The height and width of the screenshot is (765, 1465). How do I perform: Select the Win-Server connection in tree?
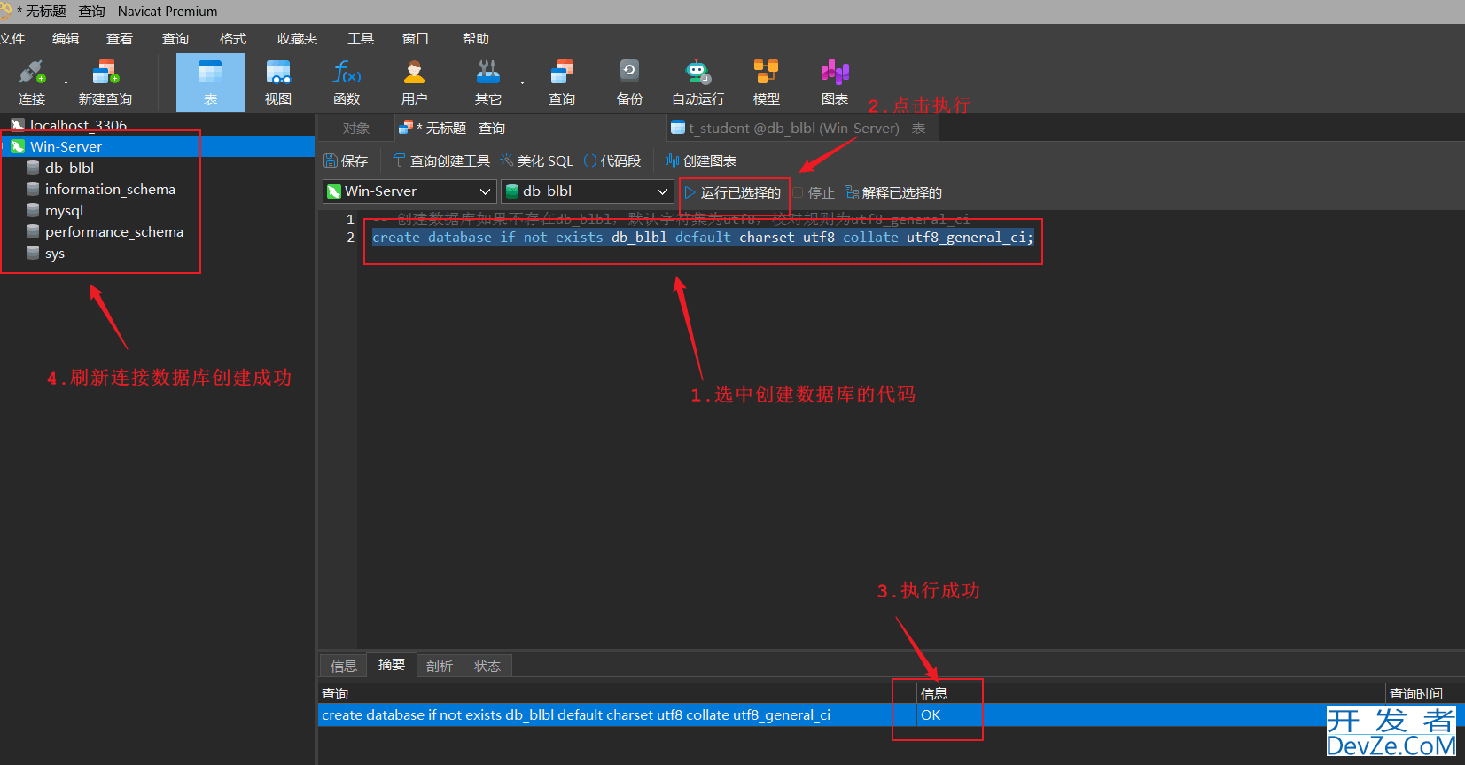[66, 146]
